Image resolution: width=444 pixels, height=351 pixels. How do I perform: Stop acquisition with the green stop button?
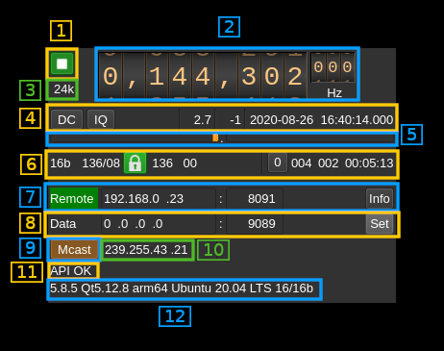[62, 63]
